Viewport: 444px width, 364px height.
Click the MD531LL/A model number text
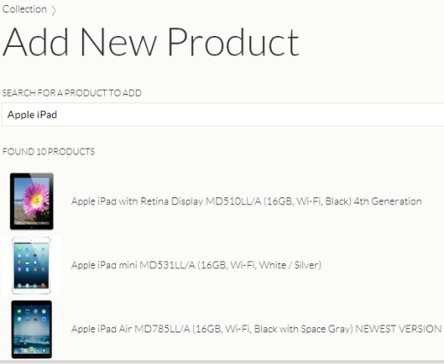(167, 265)
